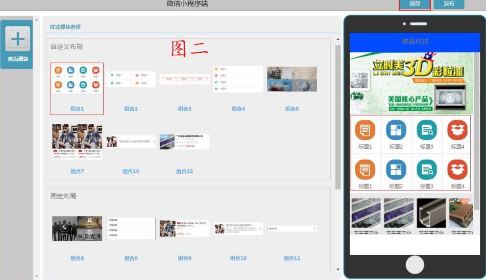Pick the 组合7 product layout thumbnail
This screenshot has height=280, width=486.
[x=77, y=142]
